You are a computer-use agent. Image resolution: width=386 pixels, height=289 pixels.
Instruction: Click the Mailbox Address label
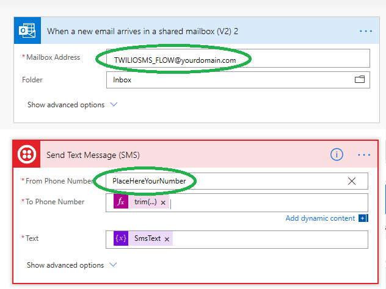click(x=53, y=57)
